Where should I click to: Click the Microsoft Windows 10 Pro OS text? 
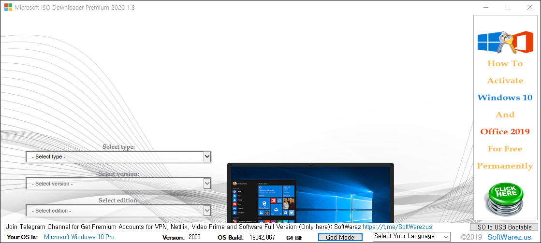tap(79, 237)
